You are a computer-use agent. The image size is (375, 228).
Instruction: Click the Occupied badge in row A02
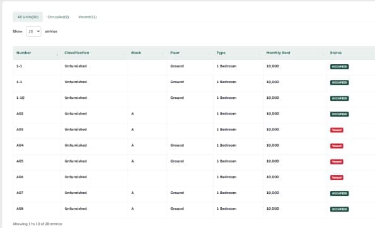click(x=339, y=114)
